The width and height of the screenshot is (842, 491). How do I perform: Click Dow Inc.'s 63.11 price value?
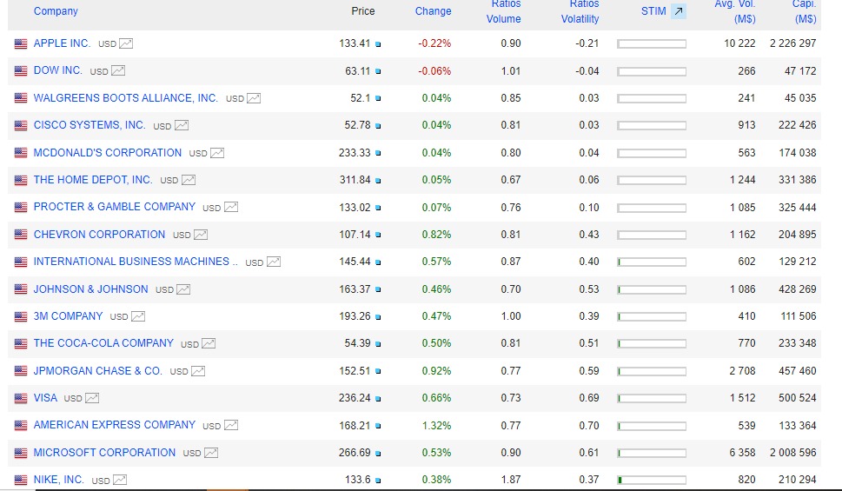click(x=358, y=71)
